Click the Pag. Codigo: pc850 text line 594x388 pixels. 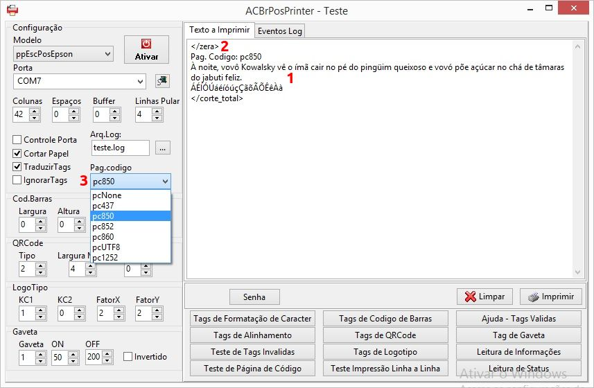tap(226, 57)
